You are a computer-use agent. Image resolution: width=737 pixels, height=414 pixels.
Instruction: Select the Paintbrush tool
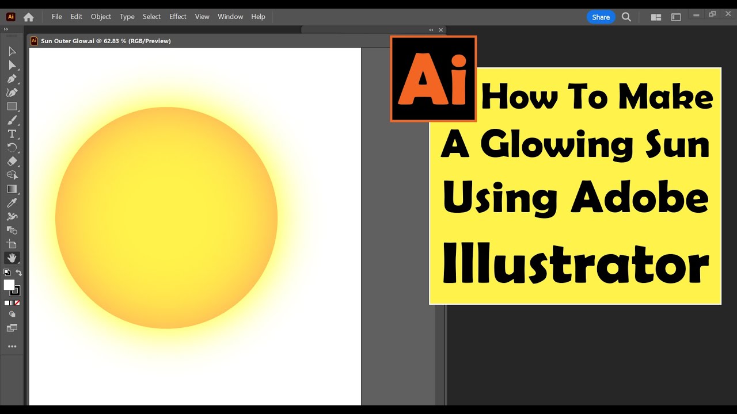(12, 120)
